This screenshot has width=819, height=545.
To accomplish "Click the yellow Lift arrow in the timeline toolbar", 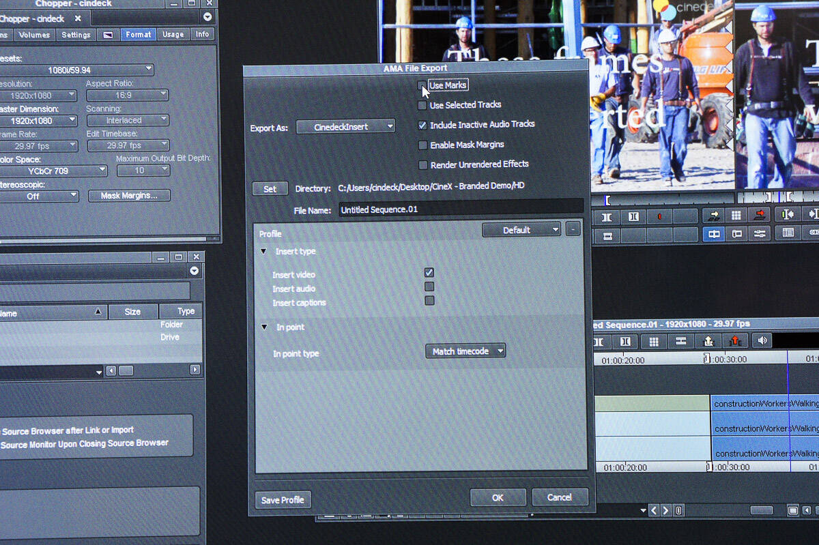I will click(x=708, y=341).
